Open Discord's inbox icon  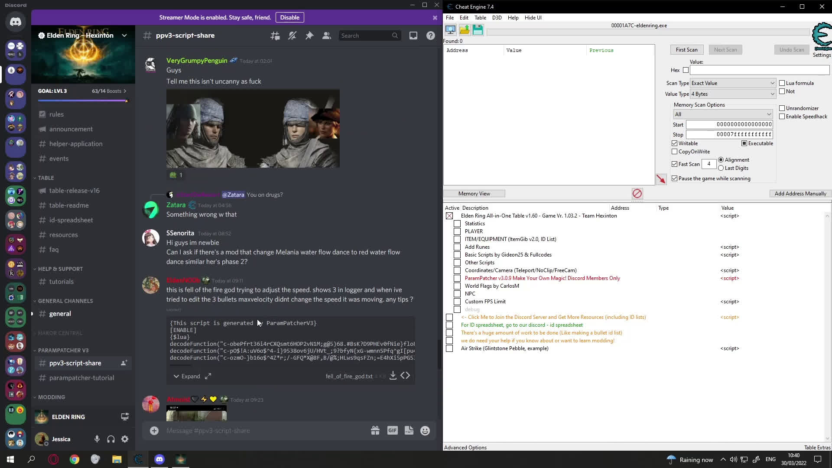pyautogui.click(x=413, y=36)
